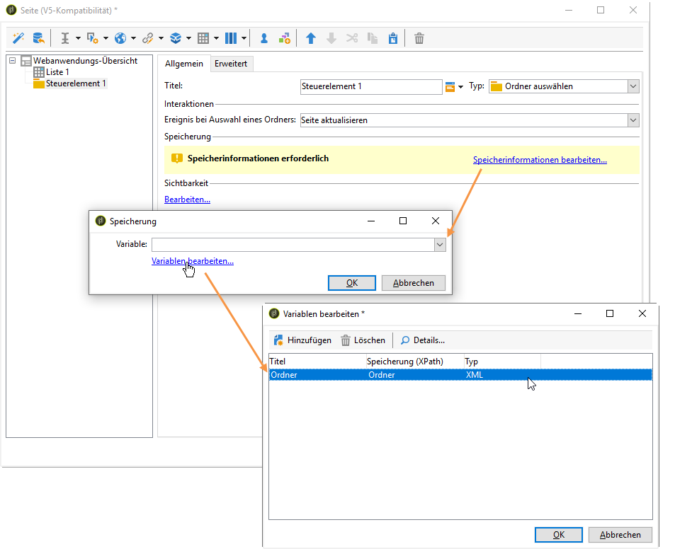Click the blue columns icon
675x549 pixels.
(231, 38)
